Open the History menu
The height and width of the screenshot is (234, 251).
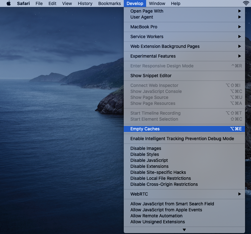85,3
